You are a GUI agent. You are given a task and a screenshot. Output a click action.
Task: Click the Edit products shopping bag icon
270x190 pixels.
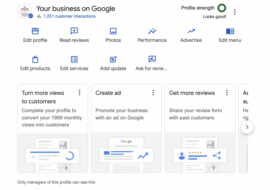(x=35, y=59)
